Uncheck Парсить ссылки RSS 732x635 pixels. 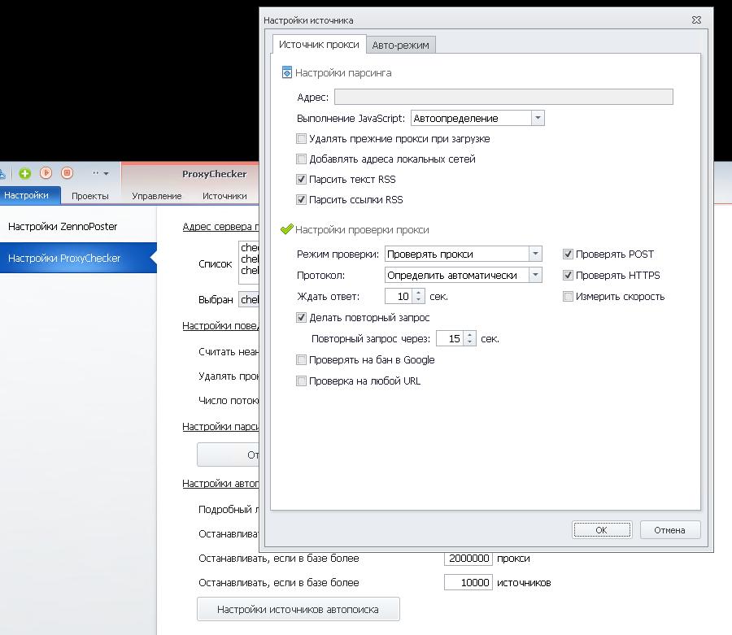click(x=302, y=200)
